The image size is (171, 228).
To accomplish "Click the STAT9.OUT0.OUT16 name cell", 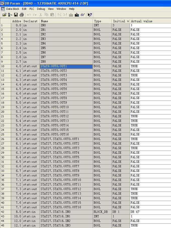I will (66, 134).
